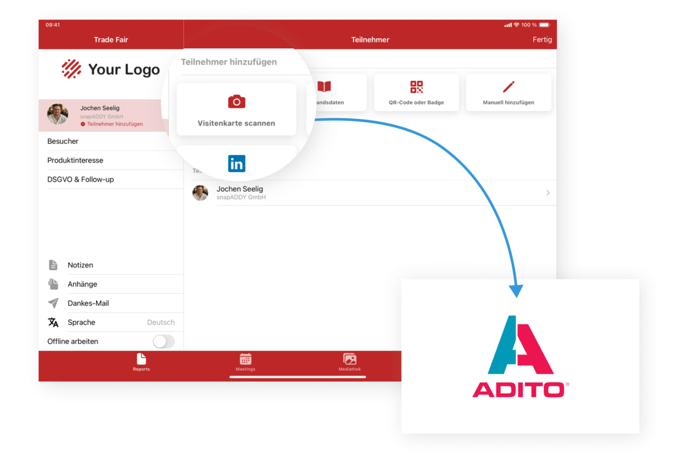Click the Your Logo image
The image size is (679, 454).
point(110,69)
